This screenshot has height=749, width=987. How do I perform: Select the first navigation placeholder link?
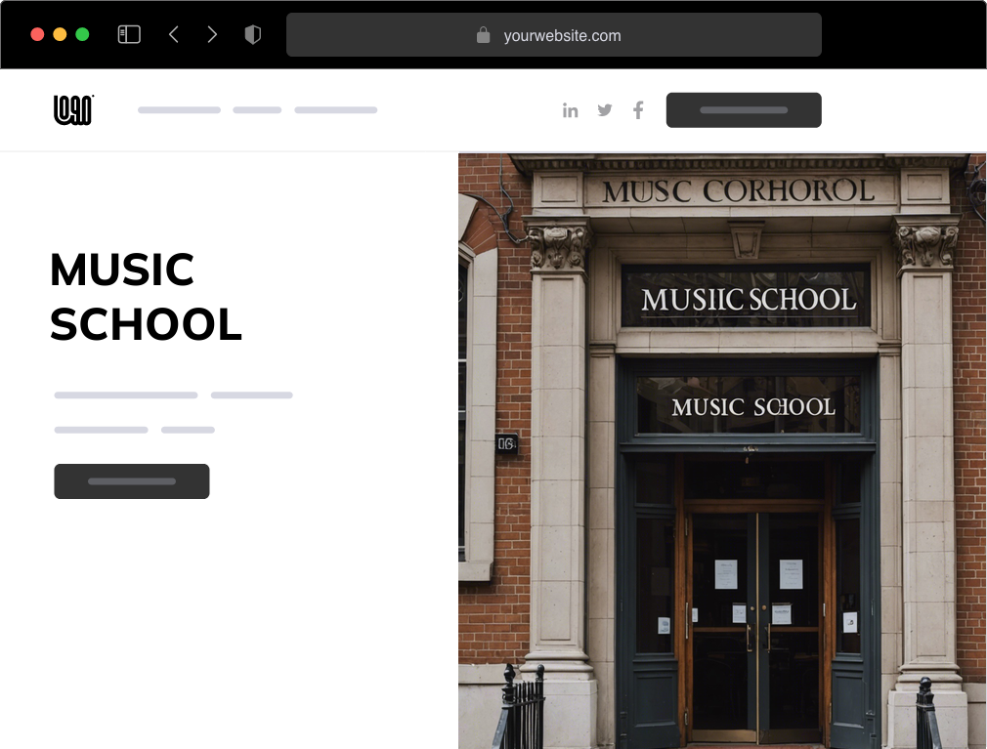click(x=179, y=109)
